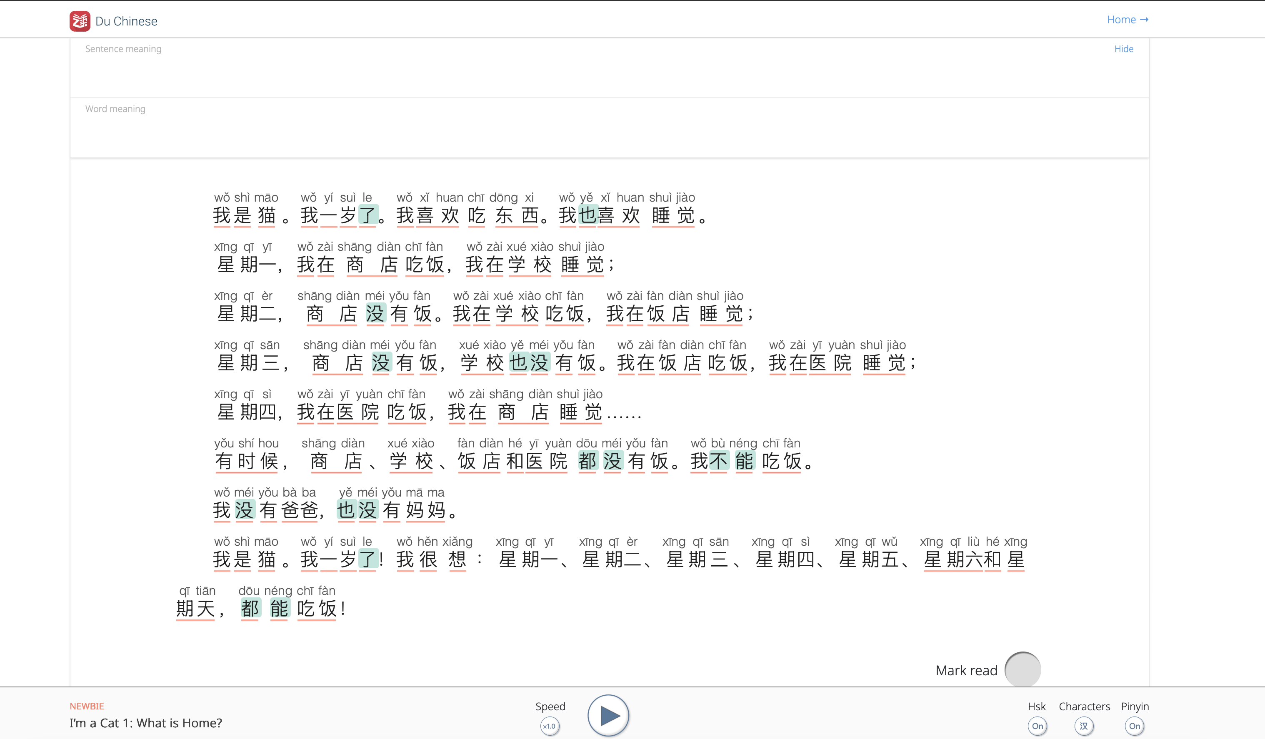Select the word 医院 in the 星期三 line
Viewport: 1265px width, 739px height.
coord(830,363)
